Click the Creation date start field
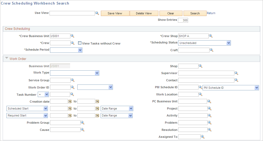The width and height of the screenshot is (263, 141). tap(59, 101)
